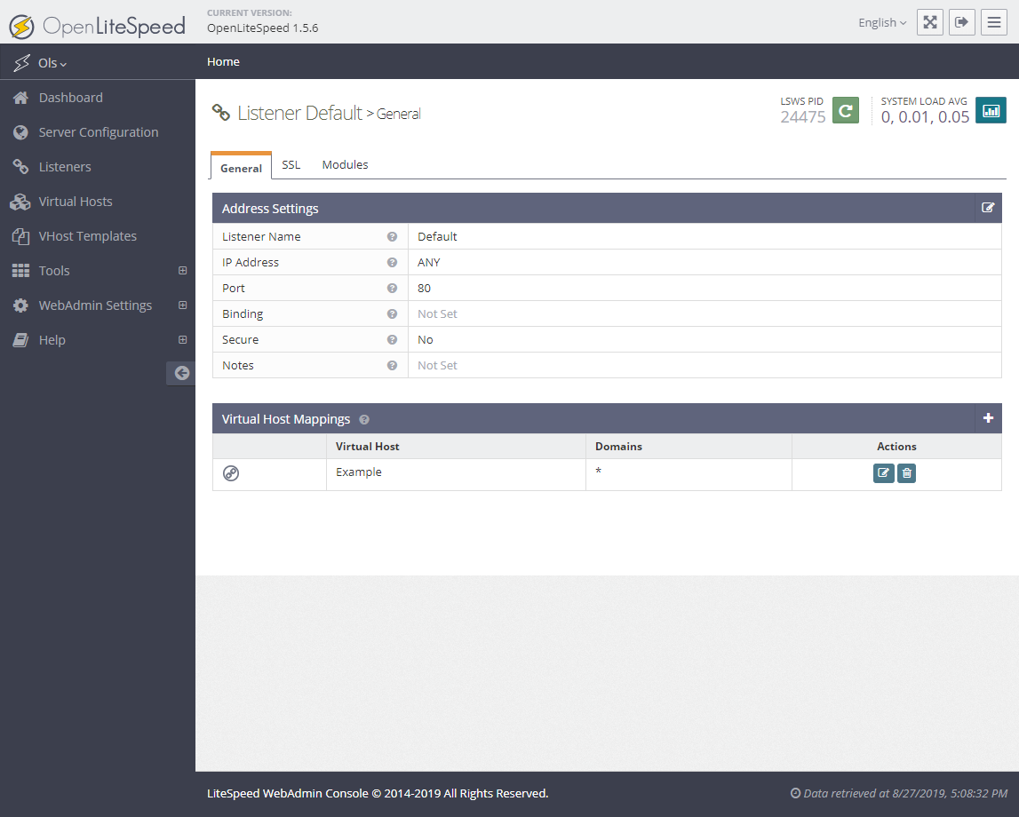Click the Listener Name value Default
Image resolution: width=1019 pixels, height=817 pixels.
click(x=437, y=237)
